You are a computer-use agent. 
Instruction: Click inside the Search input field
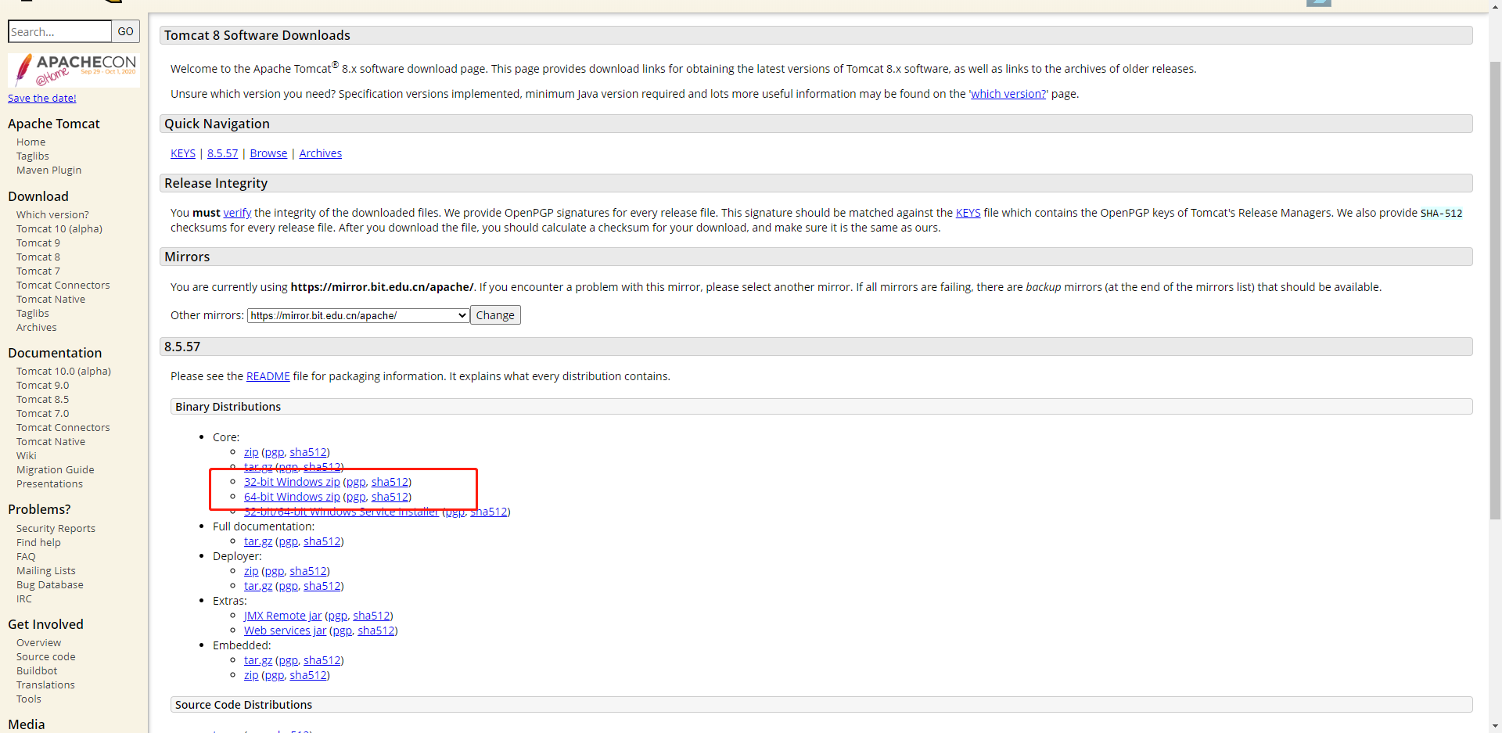click(59, 31)
